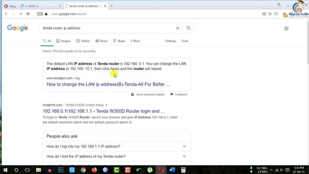Click the send-to-flow arrow icon
309x174 pixels.
(x=270, y=14)
